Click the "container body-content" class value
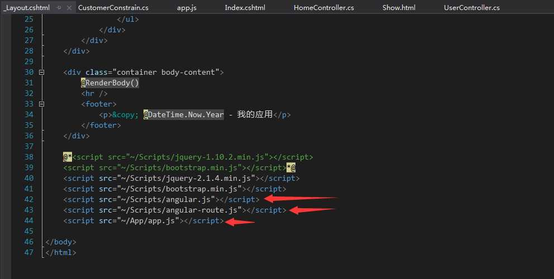The image size is (554, 279). coord(166,72)
